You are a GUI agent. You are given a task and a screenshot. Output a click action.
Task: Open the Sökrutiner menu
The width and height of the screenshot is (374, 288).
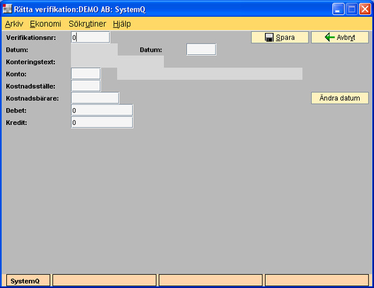[x=87, y=24]
